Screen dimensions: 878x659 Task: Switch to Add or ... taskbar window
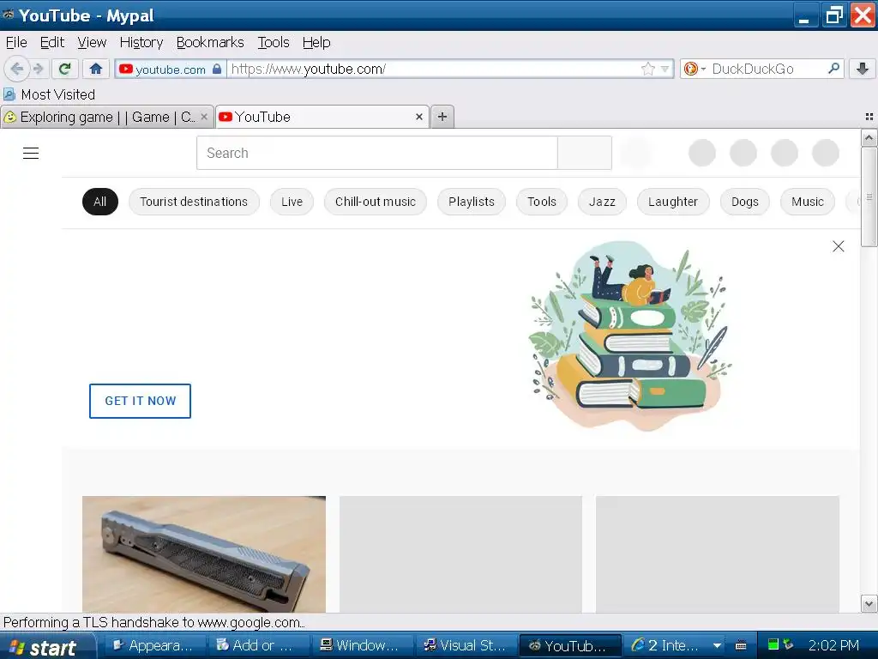coord(258,645)
